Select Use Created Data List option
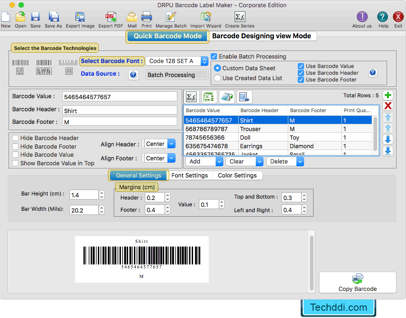This screenshot has width=406, height=318. [217, 78]
